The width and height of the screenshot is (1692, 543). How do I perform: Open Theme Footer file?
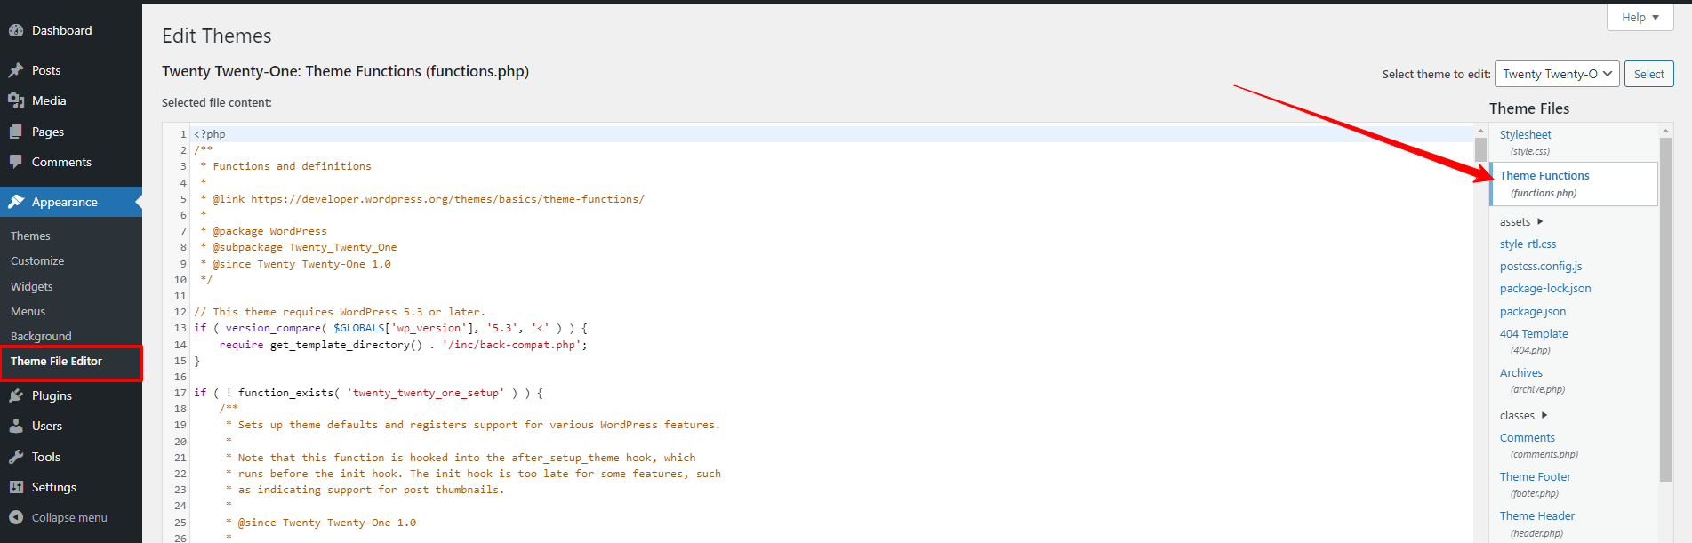pos(1536,476)
